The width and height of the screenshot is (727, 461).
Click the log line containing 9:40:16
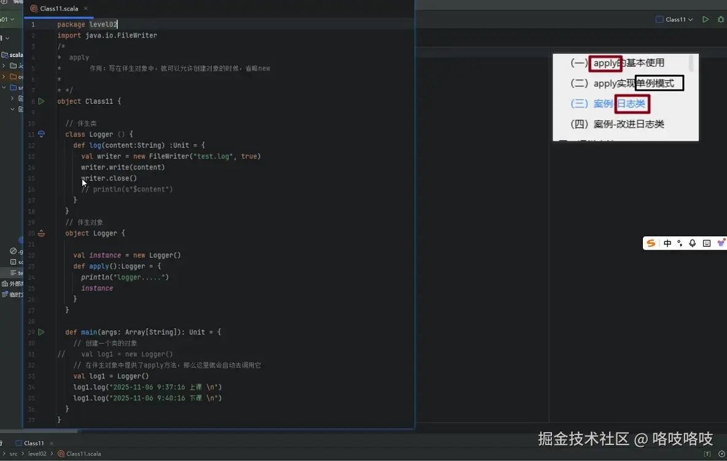[x=147, y=398]
